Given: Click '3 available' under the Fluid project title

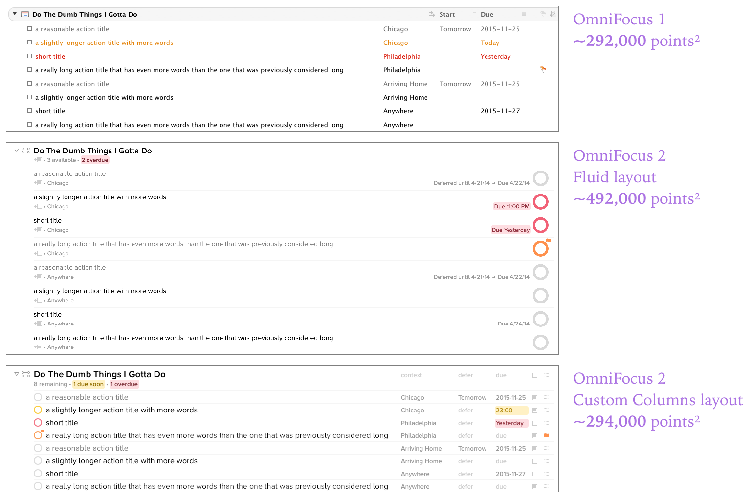Looking at the screenshot, I should (x=62, y=160).
